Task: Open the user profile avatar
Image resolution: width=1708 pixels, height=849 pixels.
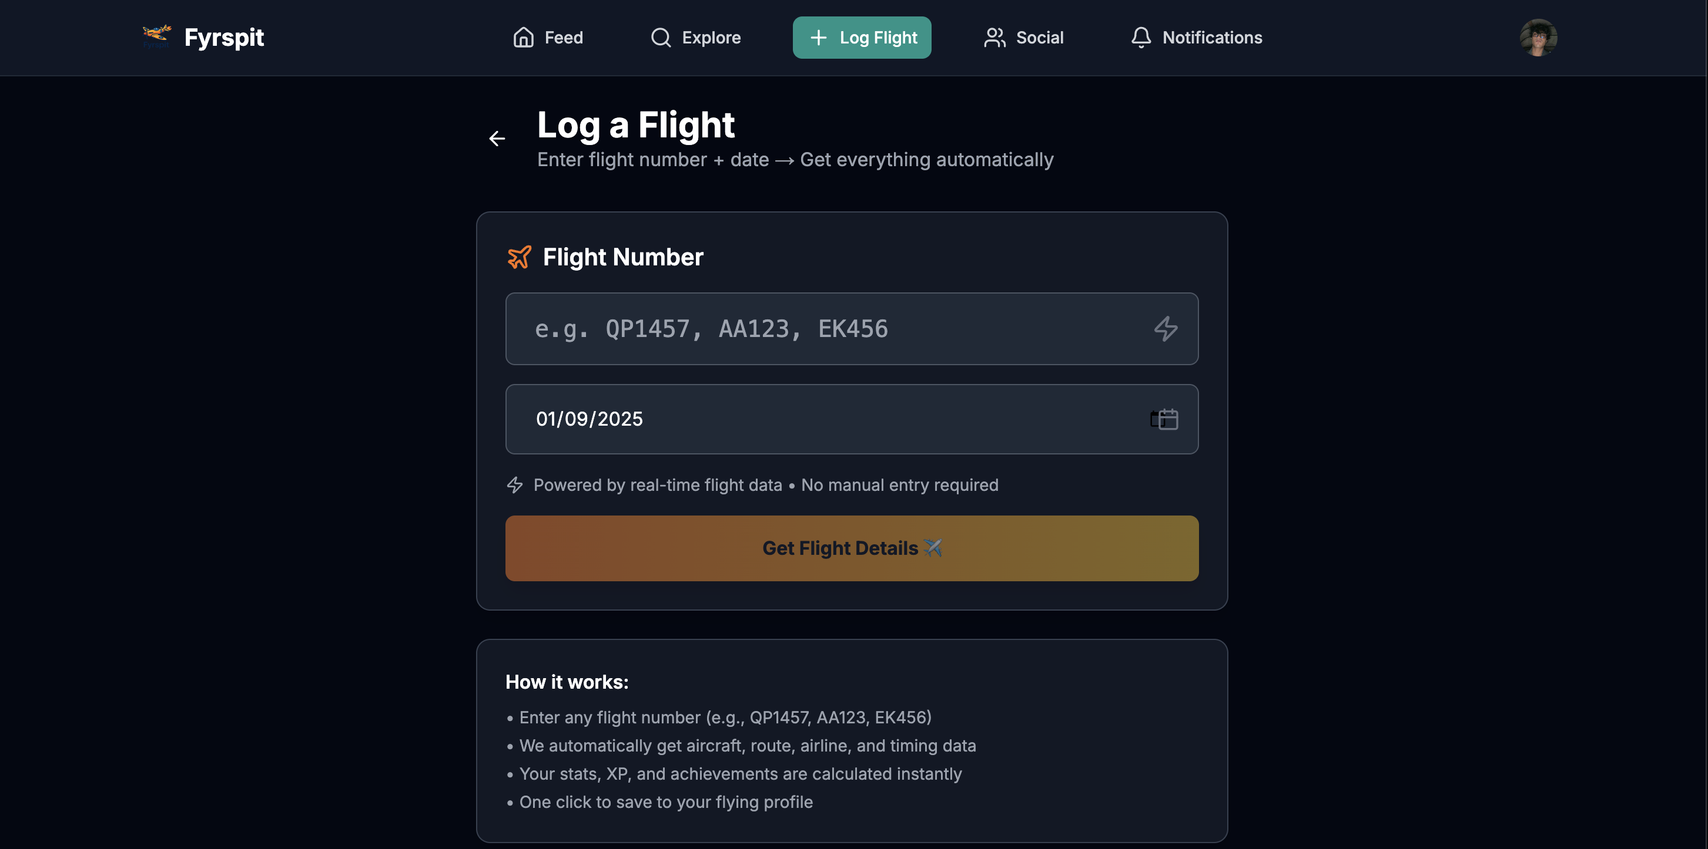Action: coord(1538,38)
